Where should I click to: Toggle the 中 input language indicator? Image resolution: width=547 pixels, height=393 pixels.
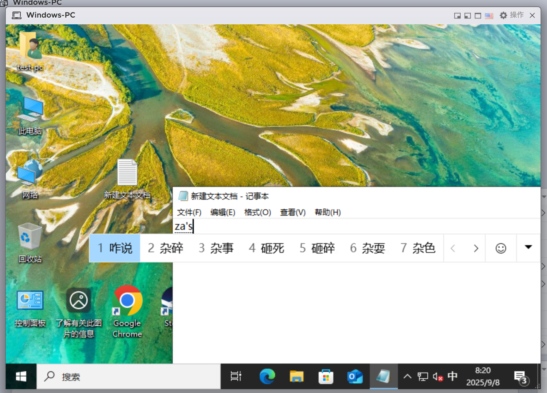[x=452, y=376]
